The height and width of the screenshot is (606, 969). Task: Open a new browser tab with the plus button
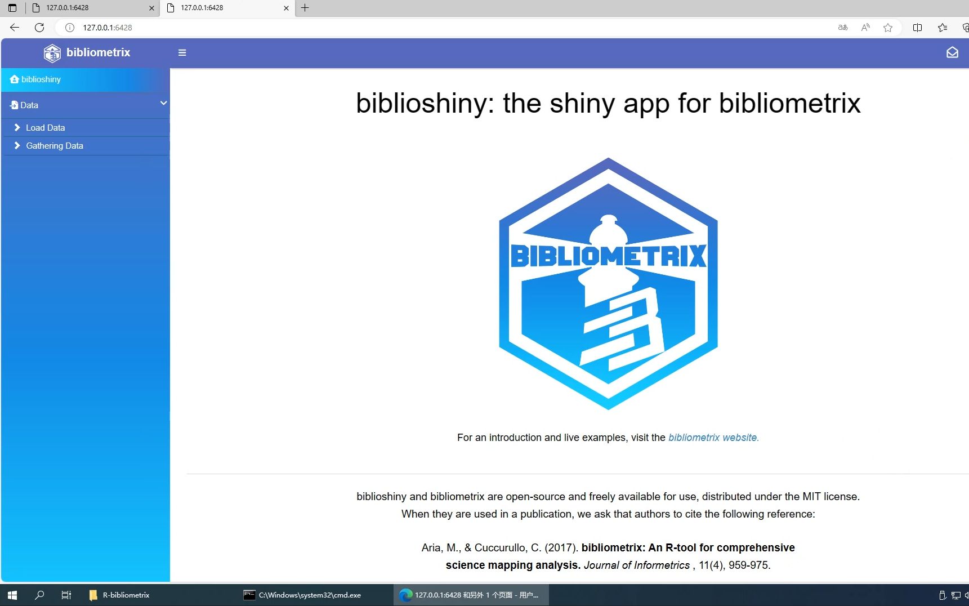[x=305, y=8]
